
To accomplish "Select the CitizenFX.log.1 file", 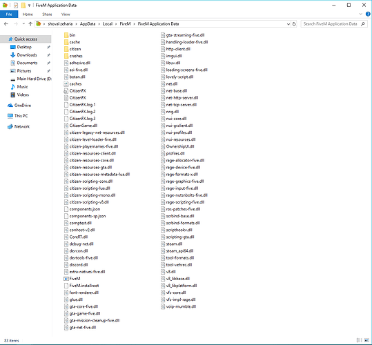I will coord(80,105).
